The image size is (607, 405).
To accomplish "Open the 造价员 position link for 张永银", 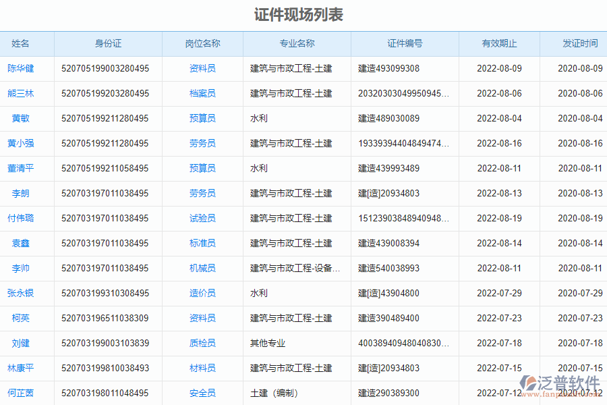I will pos(202,293).
